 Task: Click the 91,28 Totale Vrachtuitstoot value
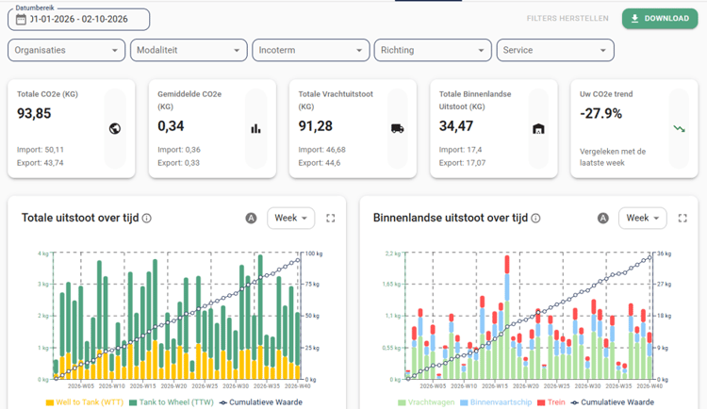pos(315,126)
